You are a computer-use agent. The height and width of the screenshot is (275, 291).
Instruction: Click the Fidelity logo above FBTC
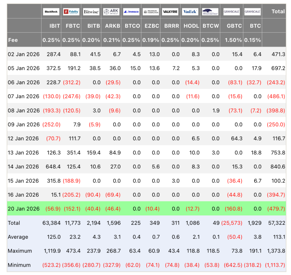point(71,12)
